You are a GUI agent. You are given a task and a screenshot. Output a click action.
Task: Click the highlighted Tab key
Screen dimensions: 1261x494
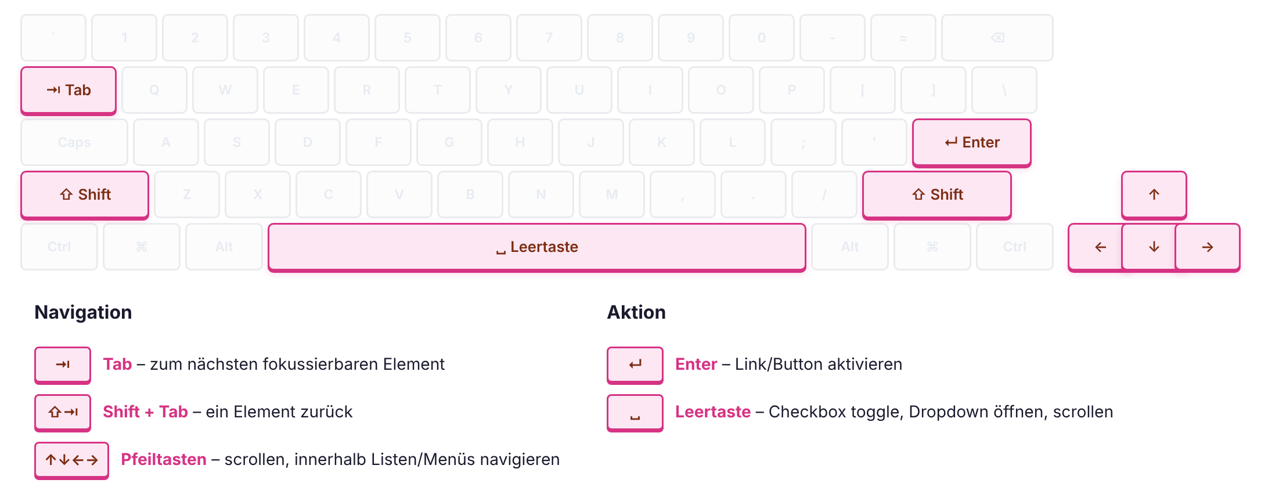pos(69,91)
